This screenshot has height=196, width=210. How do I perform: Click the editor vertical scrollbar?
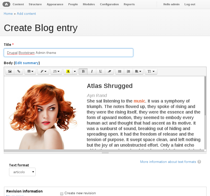(x=205, y=96)
